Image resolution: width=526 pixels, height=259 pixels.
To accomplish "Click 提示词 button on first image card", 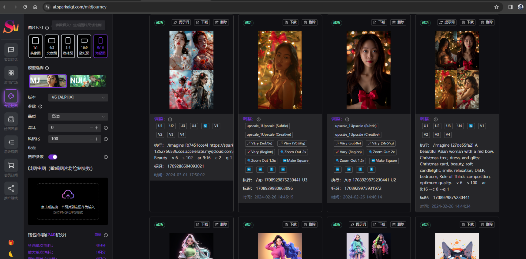I will point(181,22).
